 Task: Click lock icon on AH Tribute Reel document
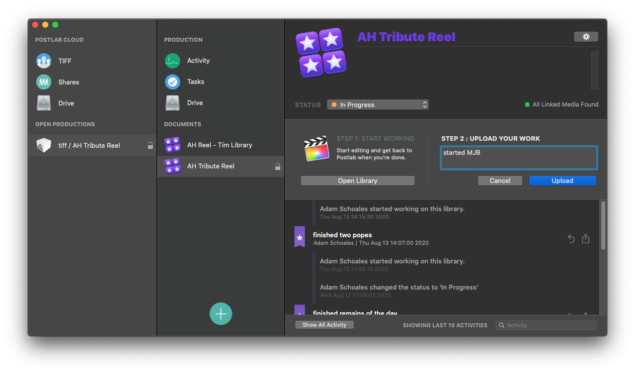click(278, 166)
